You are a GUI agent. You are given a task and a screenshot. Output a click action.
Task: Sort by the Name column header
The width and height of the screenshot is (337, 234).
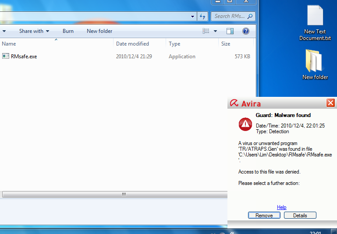pyautogui.click(x=9, y=44)
